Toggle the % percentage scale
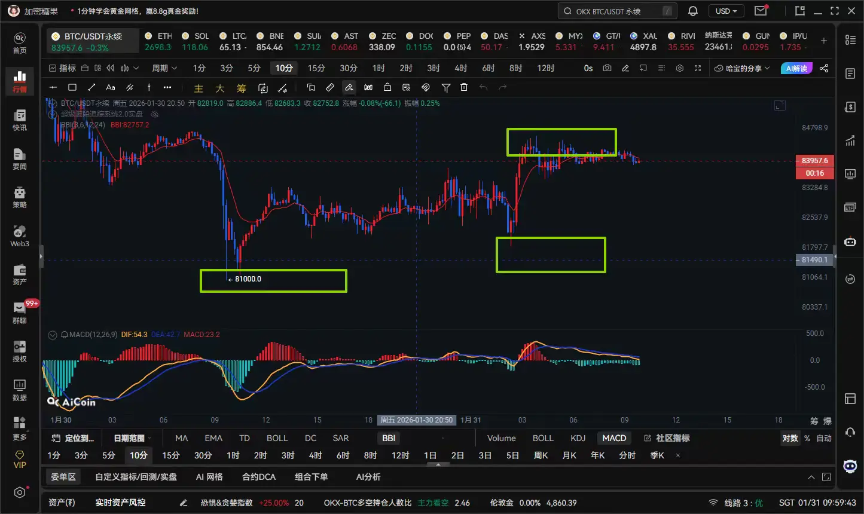This screenshot has height=514, width=864. tap(807, 438)
